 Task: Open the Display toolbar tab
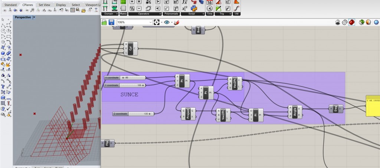pos(61,5)
